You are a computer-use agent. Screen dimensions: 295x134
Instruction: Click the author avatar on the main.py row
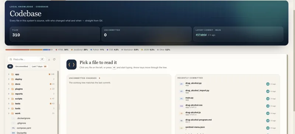[268, 99]
